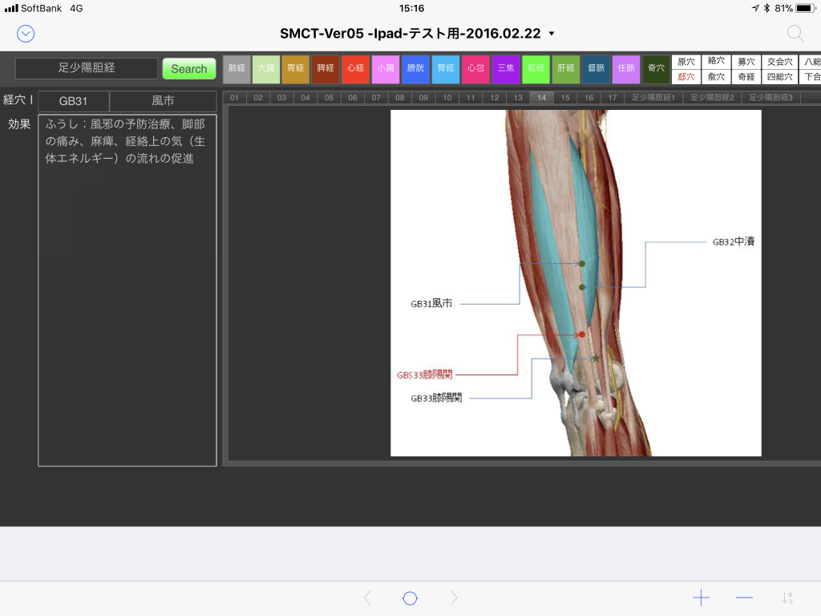
Task: Tap the magnifying glass search icon
Action: tap(795, 33)
